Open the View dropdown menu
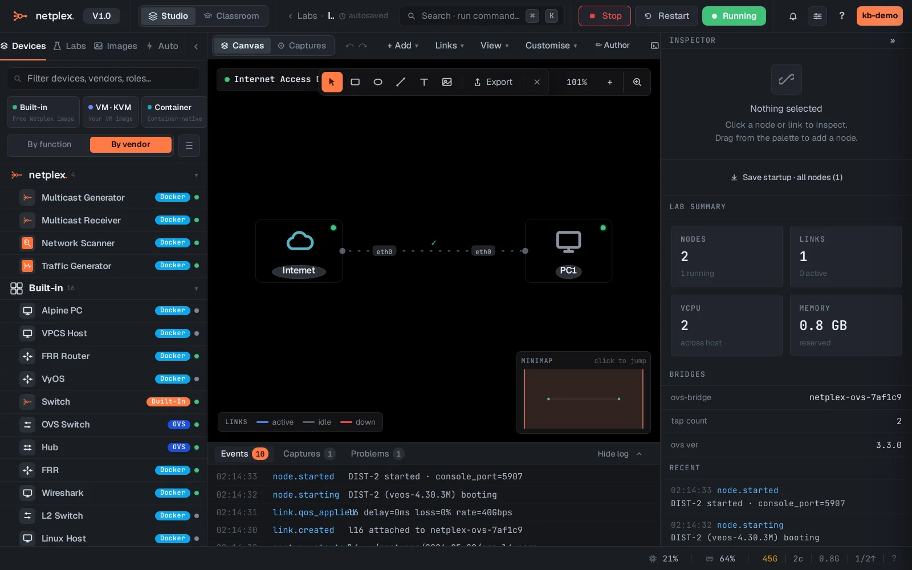Image resolution: width=912 pixels, height=570 pixels. pyautogui.click(x=494, y=46)
